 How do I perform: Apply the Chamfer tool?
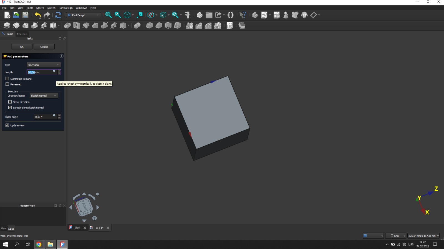(x=159, y=25)
